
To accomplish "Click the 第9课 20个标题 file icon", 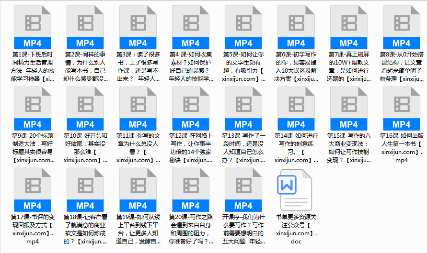I will (33, 109).
